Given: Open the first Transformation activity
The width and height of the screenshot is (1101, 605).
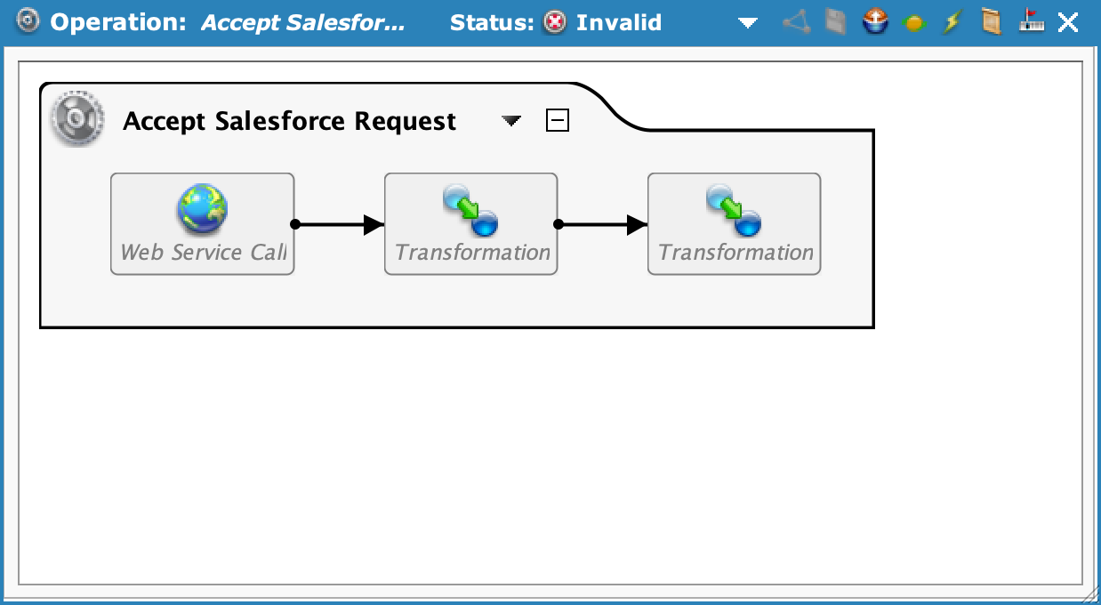Looking at the screenshot, I should pos(470,223).
